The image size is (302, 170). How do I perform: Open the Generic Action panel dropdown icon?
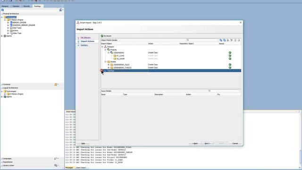tap(56, 165)
